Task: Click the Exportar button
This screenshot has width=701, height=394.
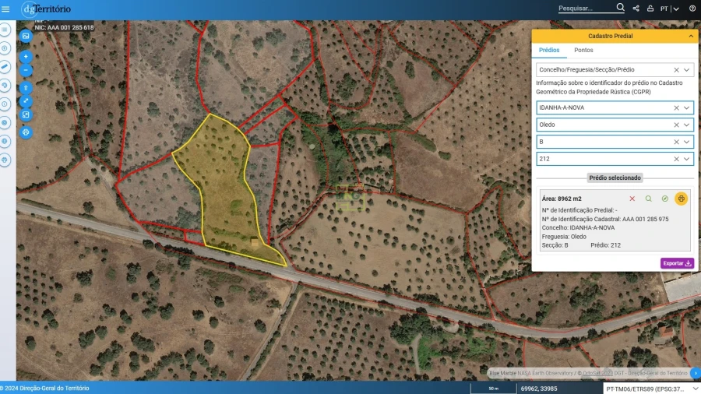Action: point(677,263)
